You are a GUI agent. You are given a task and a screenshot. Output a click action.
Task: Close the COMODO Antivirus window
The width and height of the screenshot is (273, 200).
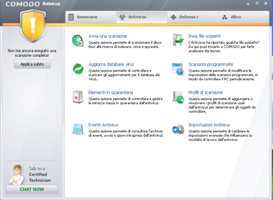point(266,3)
